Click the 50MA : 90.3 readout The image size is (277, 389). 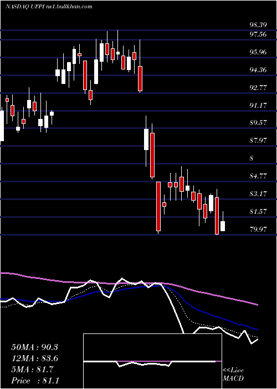click(34, 347)
